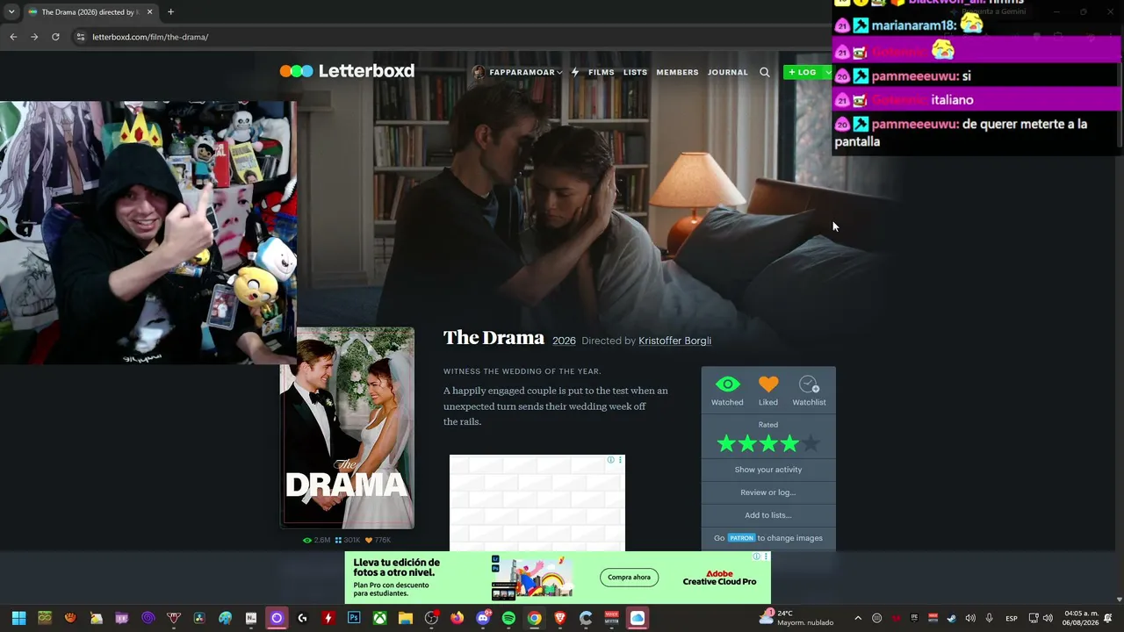Launch Photoshop from the taskbar
The height and width of the screenshot is (632, 1124).
354,618
